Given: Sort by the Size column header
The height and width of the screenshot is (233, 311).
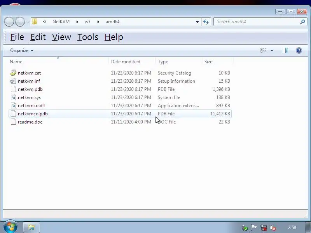Looking at the screenshot, I should point(218,62).
